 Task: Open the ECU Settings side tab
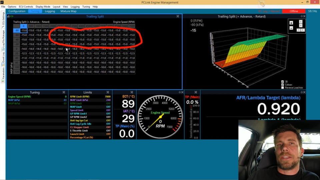[3, 20]
